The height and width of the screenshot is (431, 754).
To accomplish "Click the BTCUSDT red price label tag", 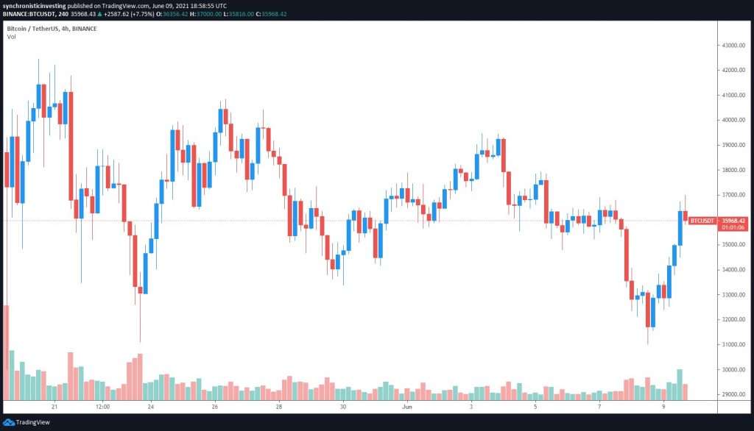I will [x=702, y=221].
